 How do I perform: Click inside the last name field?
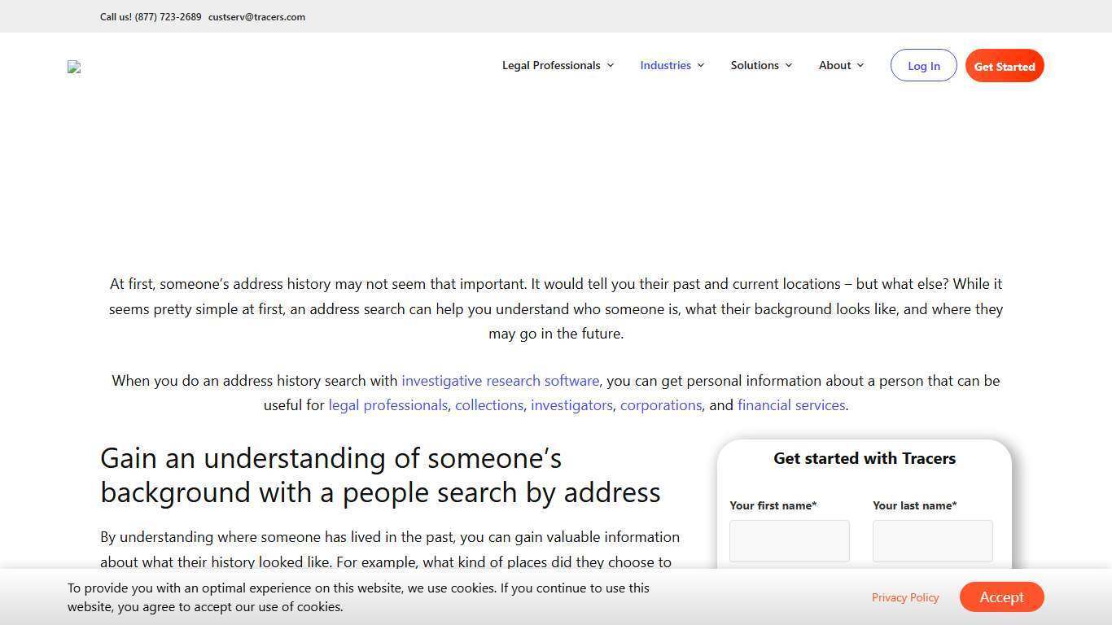932,540
